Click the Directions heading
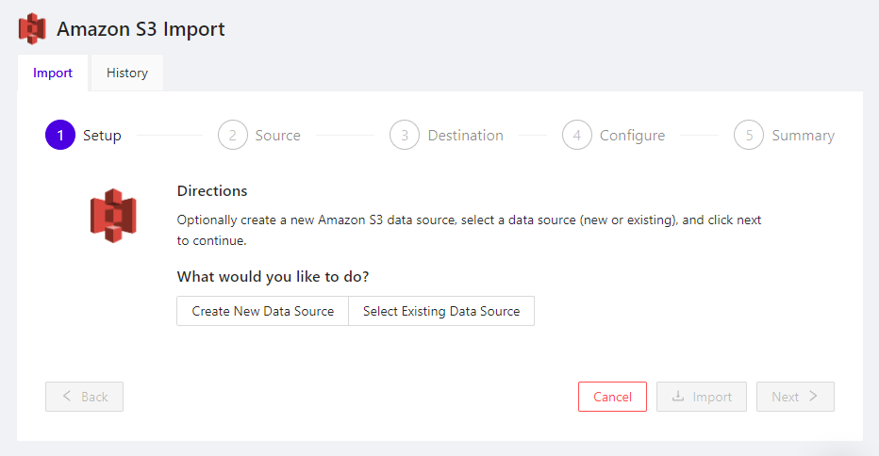Viewport: 879px width, 456px height. click(x=212, y=190)
